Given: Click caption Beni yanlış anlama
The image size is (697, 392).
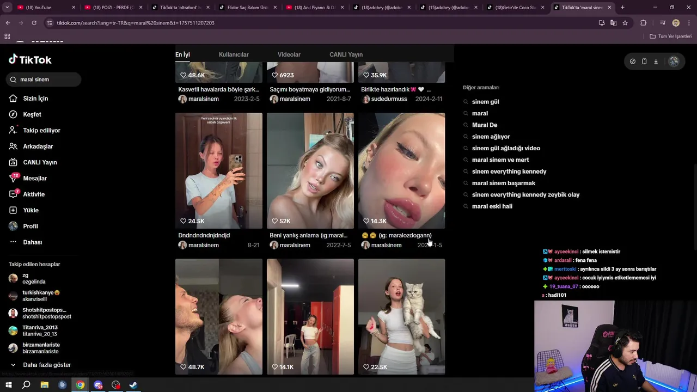Looking at the screenshot, I should [x=308, y=235].
